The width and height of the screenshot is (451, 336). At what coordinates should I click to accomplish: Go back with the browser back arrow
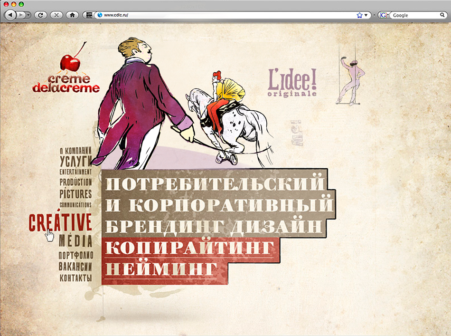[x=10, y=15]
